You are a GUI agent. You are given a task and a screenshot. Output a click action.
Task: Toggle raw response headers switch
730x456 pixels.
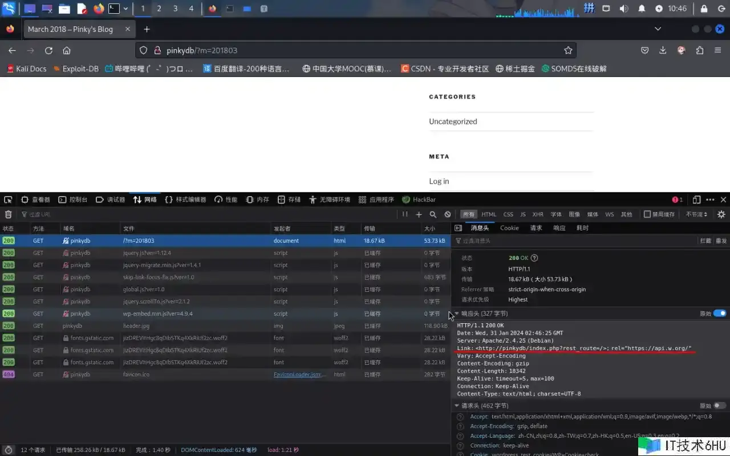(720, 313)
